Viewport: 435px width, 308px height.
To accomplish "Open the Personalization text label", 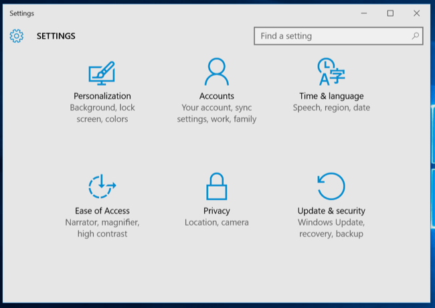I will click(x=102, y=96).
